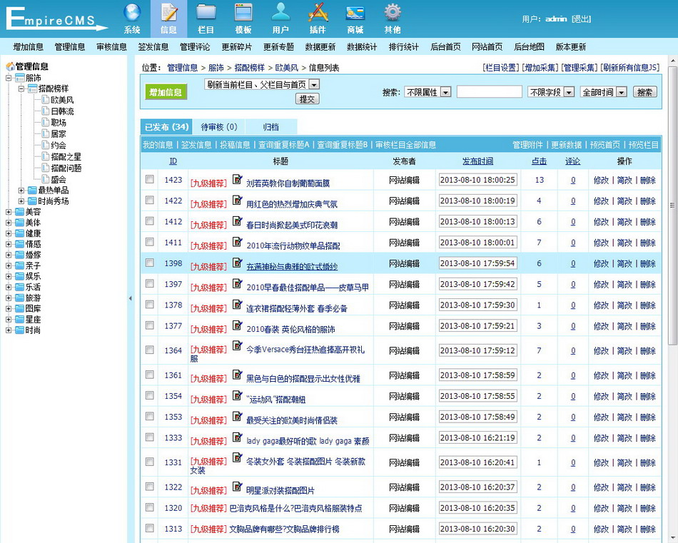678x543 pixels.
Task: Tick the checkbox for row 1398
Action: pos(150,263)
